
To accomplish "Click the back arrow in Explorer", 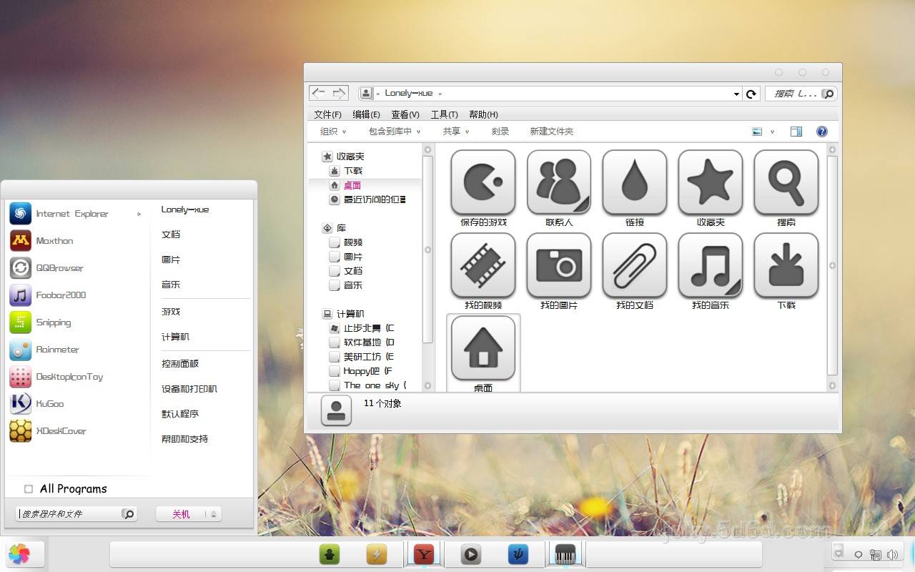I will click(x=319, y=93).
